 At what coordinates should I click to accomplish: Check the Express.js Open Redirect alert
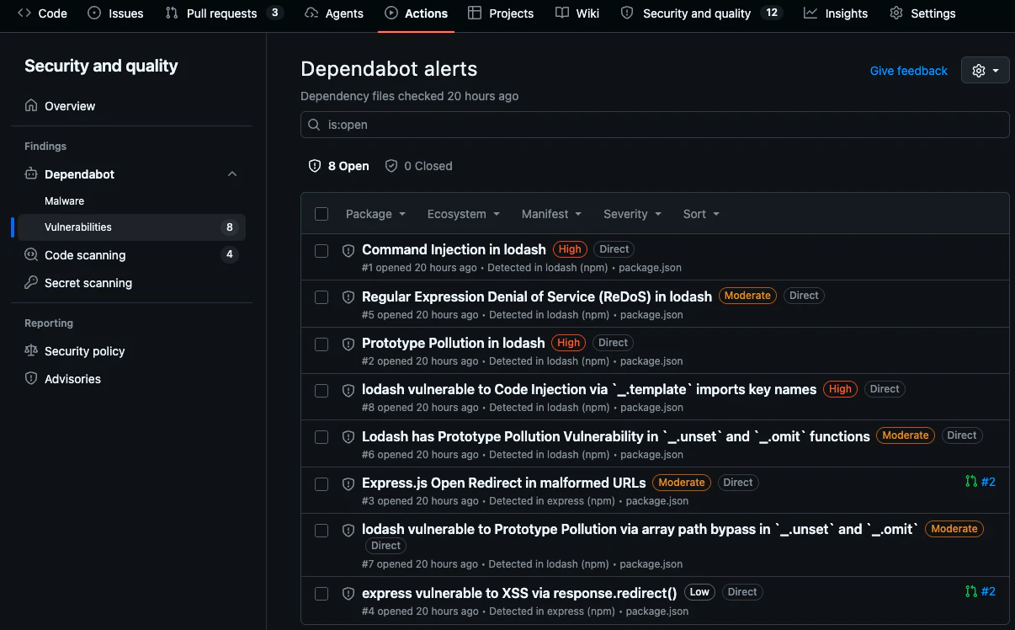click(322, 484)
